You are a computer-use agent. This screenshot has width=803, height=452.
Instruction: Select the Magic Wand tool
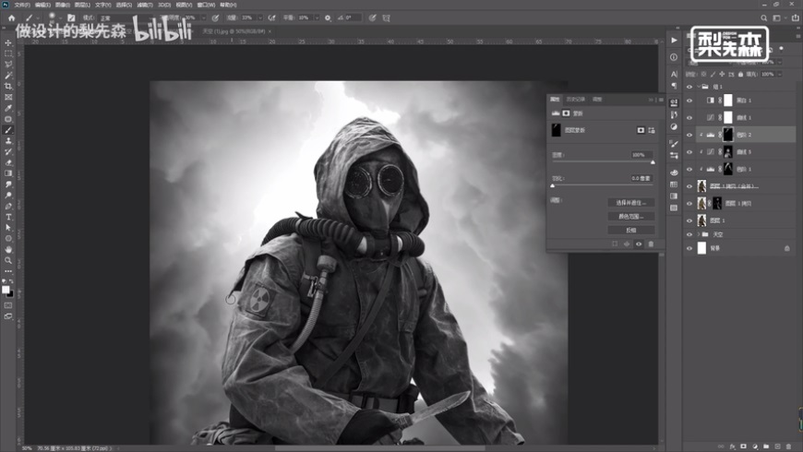point(8,76)
